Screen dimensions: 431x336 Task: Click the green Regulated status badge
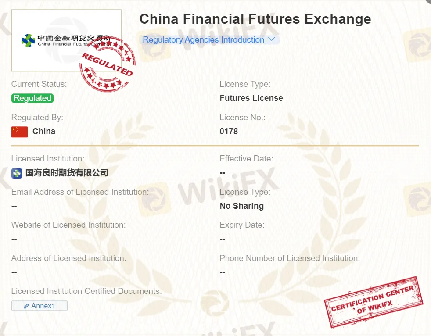coord(32,98)
